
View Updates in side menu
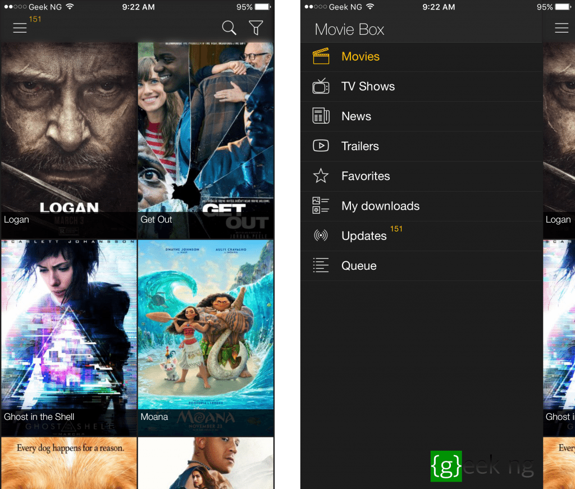tap(421, 236)
